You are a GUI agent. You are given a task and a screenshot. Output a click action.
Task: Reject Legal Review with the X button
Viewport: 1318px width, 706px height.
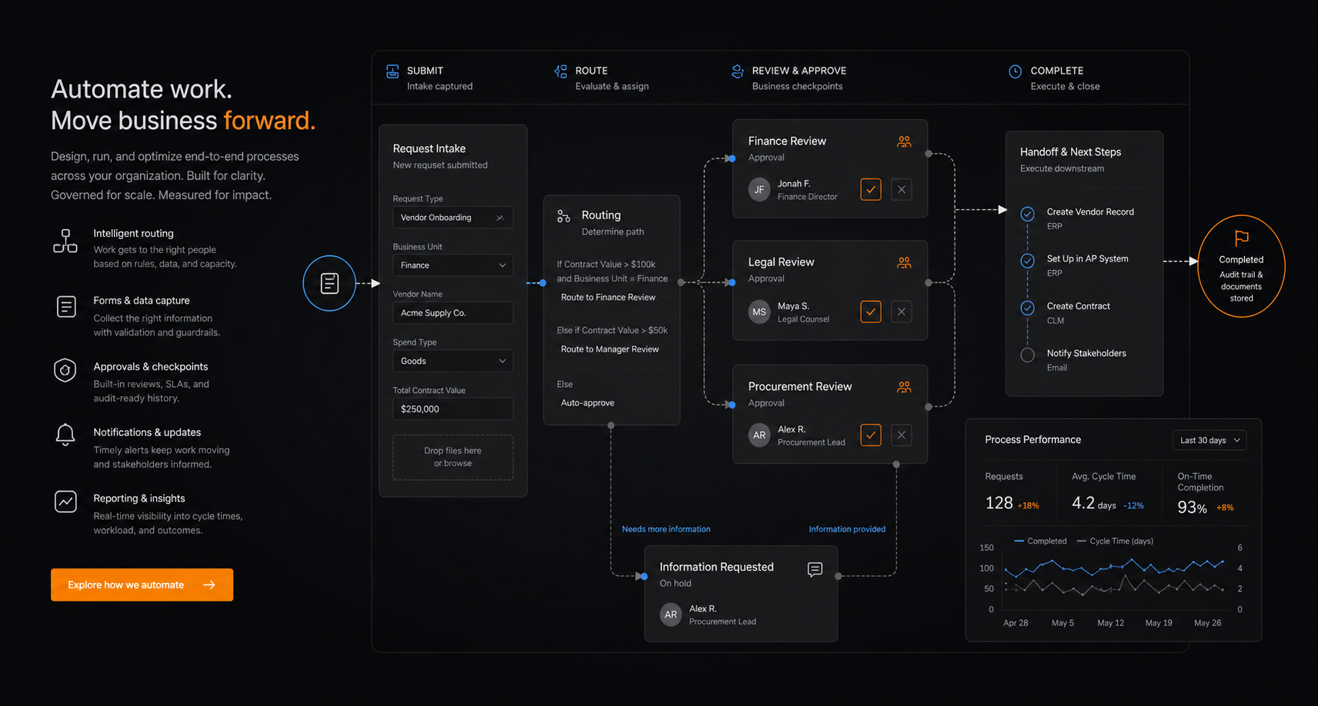(x=901, y=311)
